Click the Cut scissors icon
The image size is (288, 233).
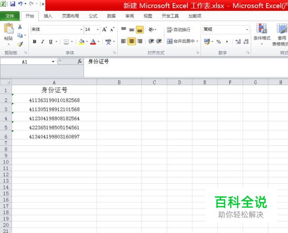[x=20, y=27]
